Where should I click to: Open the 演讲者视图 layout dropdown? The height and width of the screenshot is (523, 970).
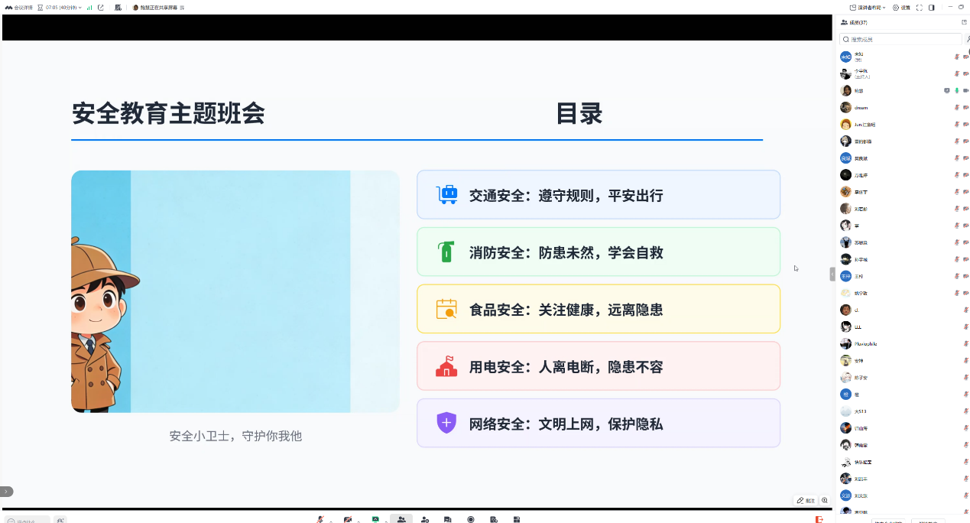pyautogui.click(x=868, y=8)
